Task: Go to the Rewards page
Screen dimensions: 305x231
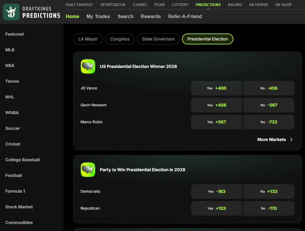Action: 151,17
